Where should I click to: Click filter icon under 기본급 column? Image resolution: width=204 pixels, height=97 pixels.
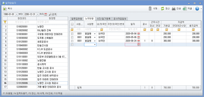point(167,30)
